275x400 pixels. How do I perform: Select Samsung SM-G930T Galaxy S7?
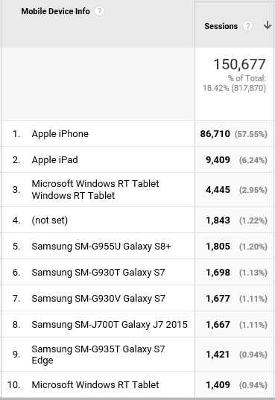(98, 273)
